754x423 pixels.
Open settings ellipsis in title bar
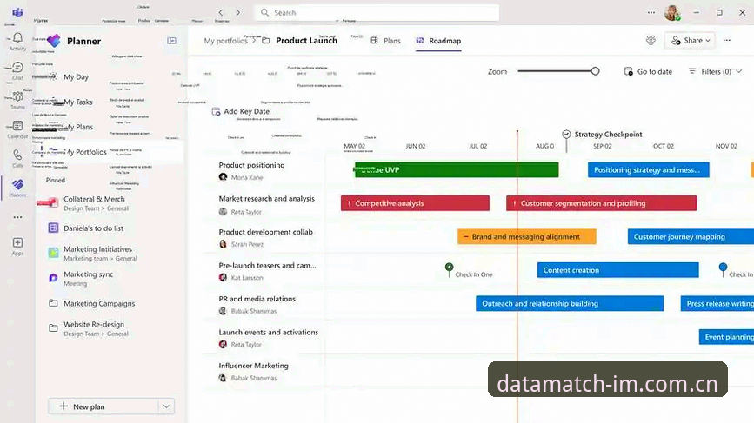coord(651,12)
